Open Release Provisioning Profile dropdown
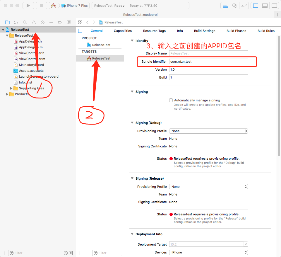Image resolution: width=281 pixels, height=257 pixels. point(209,187)
